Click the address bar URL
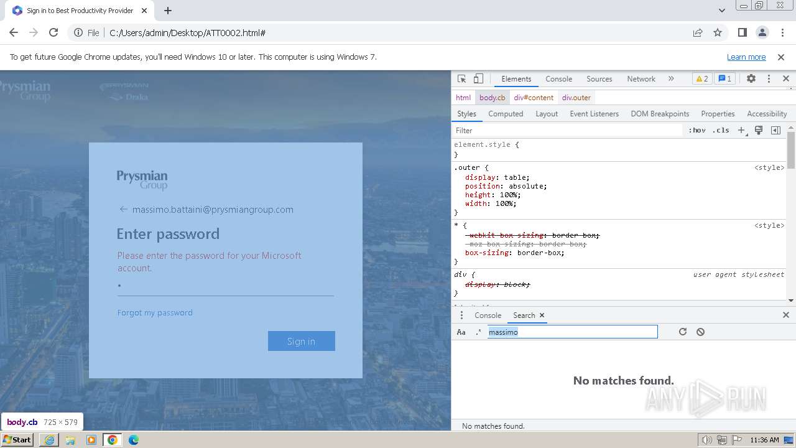Screen dimensions: 796x448 click(x=188, y=33)
